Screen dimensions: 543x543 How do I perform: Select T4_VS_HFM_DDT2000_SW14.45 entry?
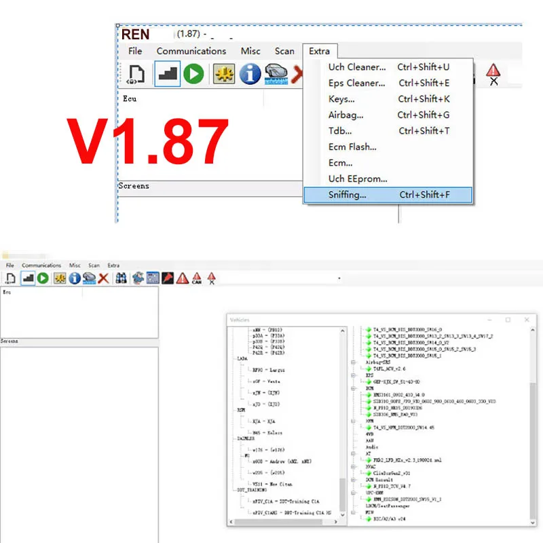pyautogui.click(x=404, y=428)
